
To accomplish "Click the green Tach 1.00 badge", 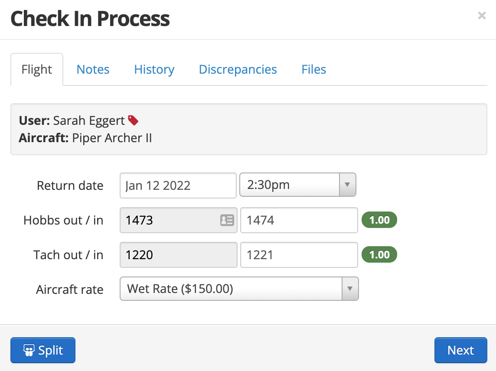I will tap(379, 254).
